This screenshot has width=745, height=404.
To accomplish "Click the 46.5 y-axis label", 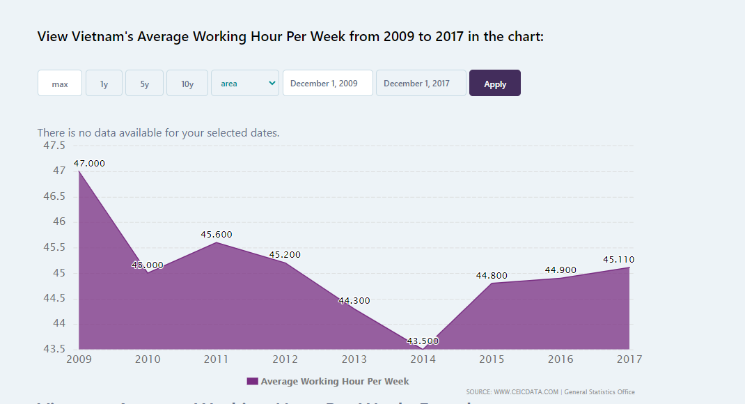I will [54, 196].
